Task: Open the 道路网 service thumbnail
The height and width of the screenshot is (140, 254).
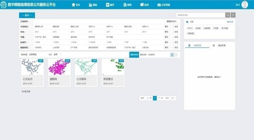Action: [59, 67]
